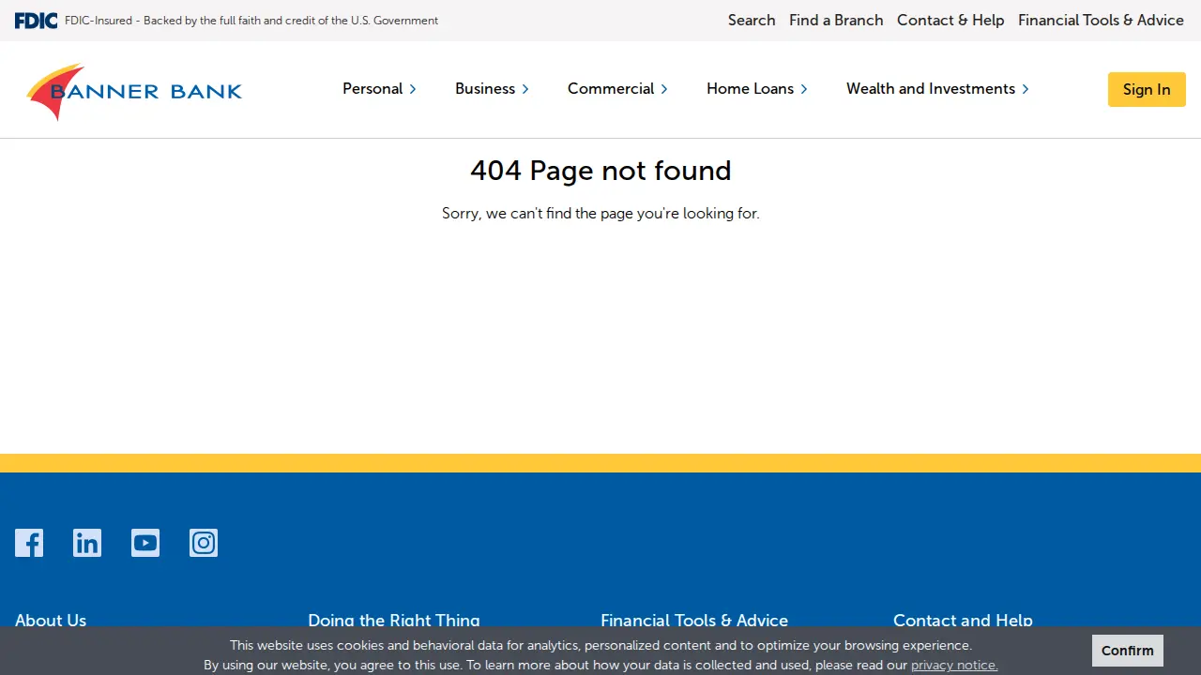
Task: Click the 404 Page not found heading
Action: [x=600, y=171]
